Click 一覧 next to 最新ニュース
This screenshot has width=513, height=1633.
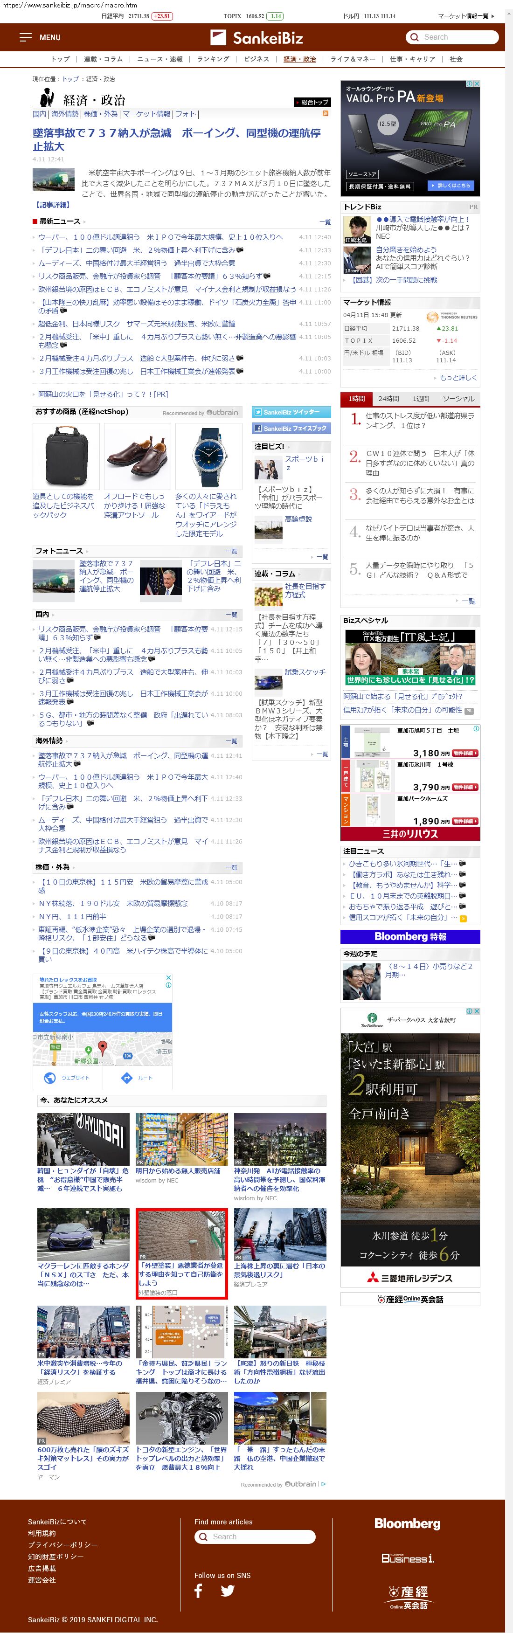point(325,222)
